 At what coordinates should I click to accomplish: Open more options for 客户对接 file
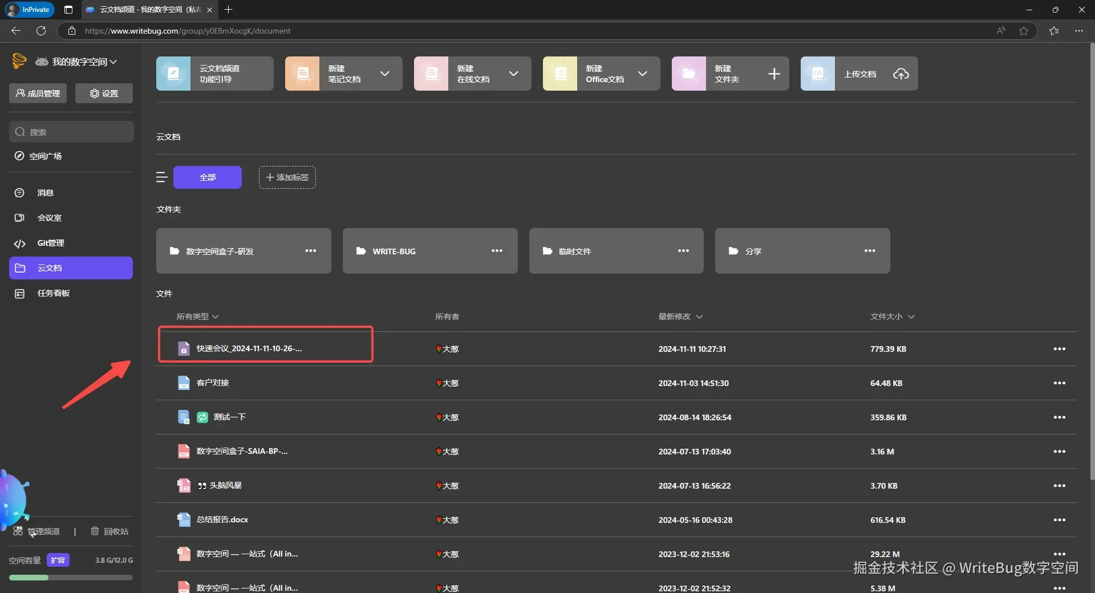click(1059, 383)
